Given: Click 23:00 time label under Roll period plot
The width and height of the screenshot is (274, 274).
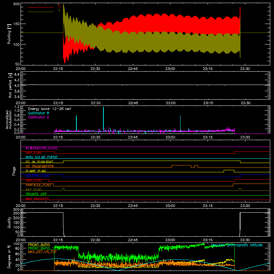Looking at the screenshot, I should (x=171, y=103).
